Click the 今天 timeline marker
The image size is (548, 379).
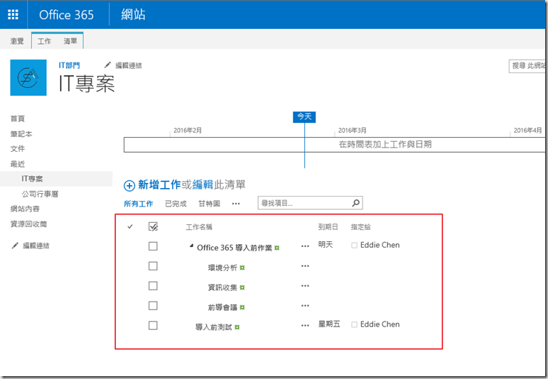pyautogui.click(x=304, y=116)
